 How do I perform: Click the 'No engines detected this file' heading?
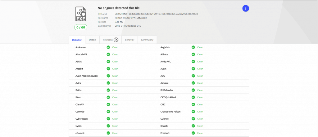(119, 8)
